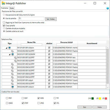
Task: Click the Integr@ Publisher app icon in the title bar
Action: [x=3, y=3]
